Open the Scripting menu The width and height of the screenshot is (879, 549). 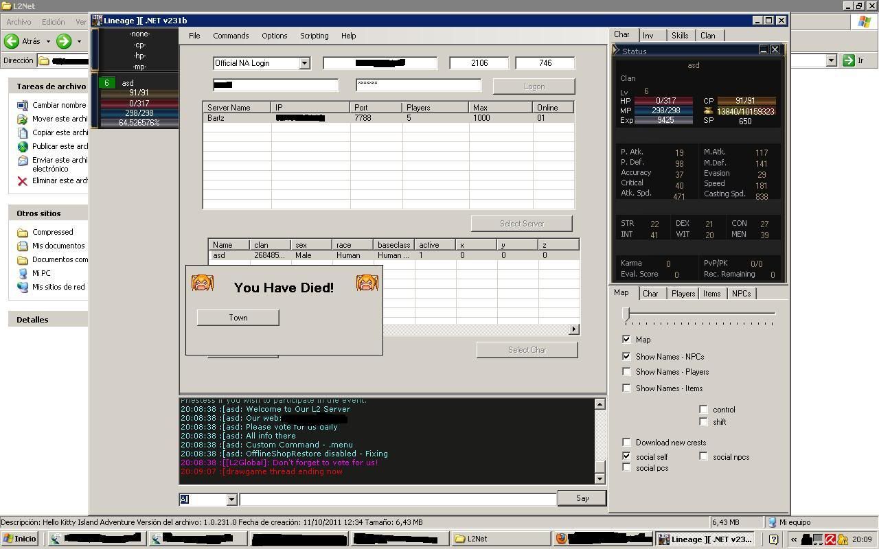tap(314, 36)
